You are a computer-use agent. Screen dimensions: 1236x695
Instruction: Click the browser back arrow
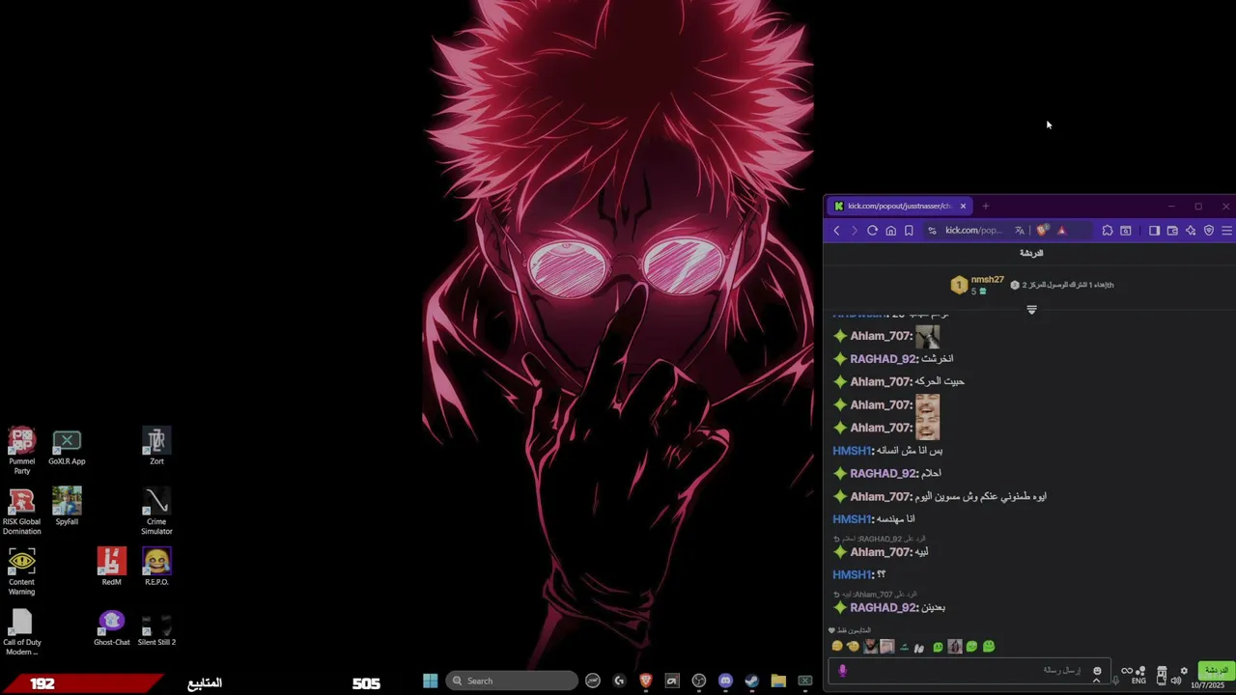coord(836,231)
